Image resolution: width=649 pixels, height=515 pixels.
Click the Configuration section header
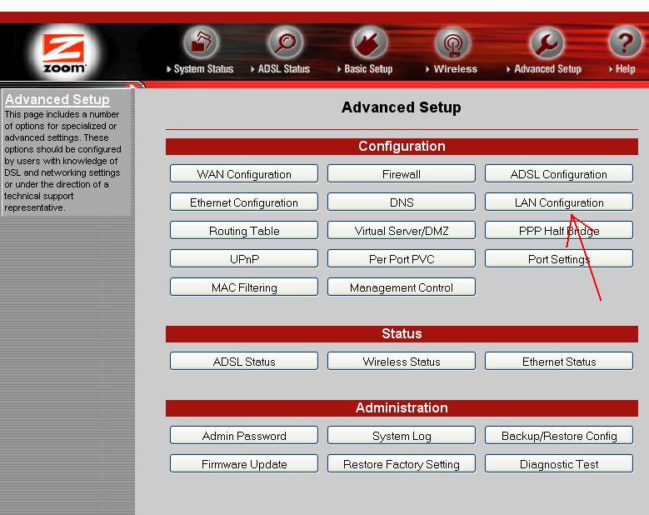click(x=402, y=147)
